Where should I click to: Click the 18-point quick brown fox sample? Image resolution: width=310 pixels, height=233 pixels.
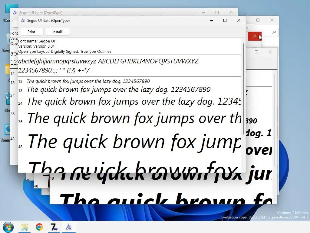(x=119, y=89)
